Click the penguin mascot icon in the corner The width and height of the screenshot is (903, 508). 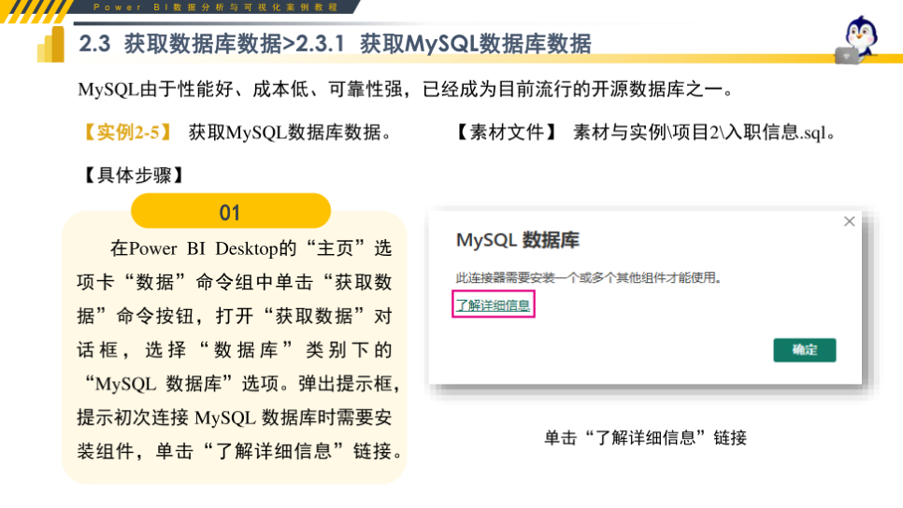click(857, 39)
